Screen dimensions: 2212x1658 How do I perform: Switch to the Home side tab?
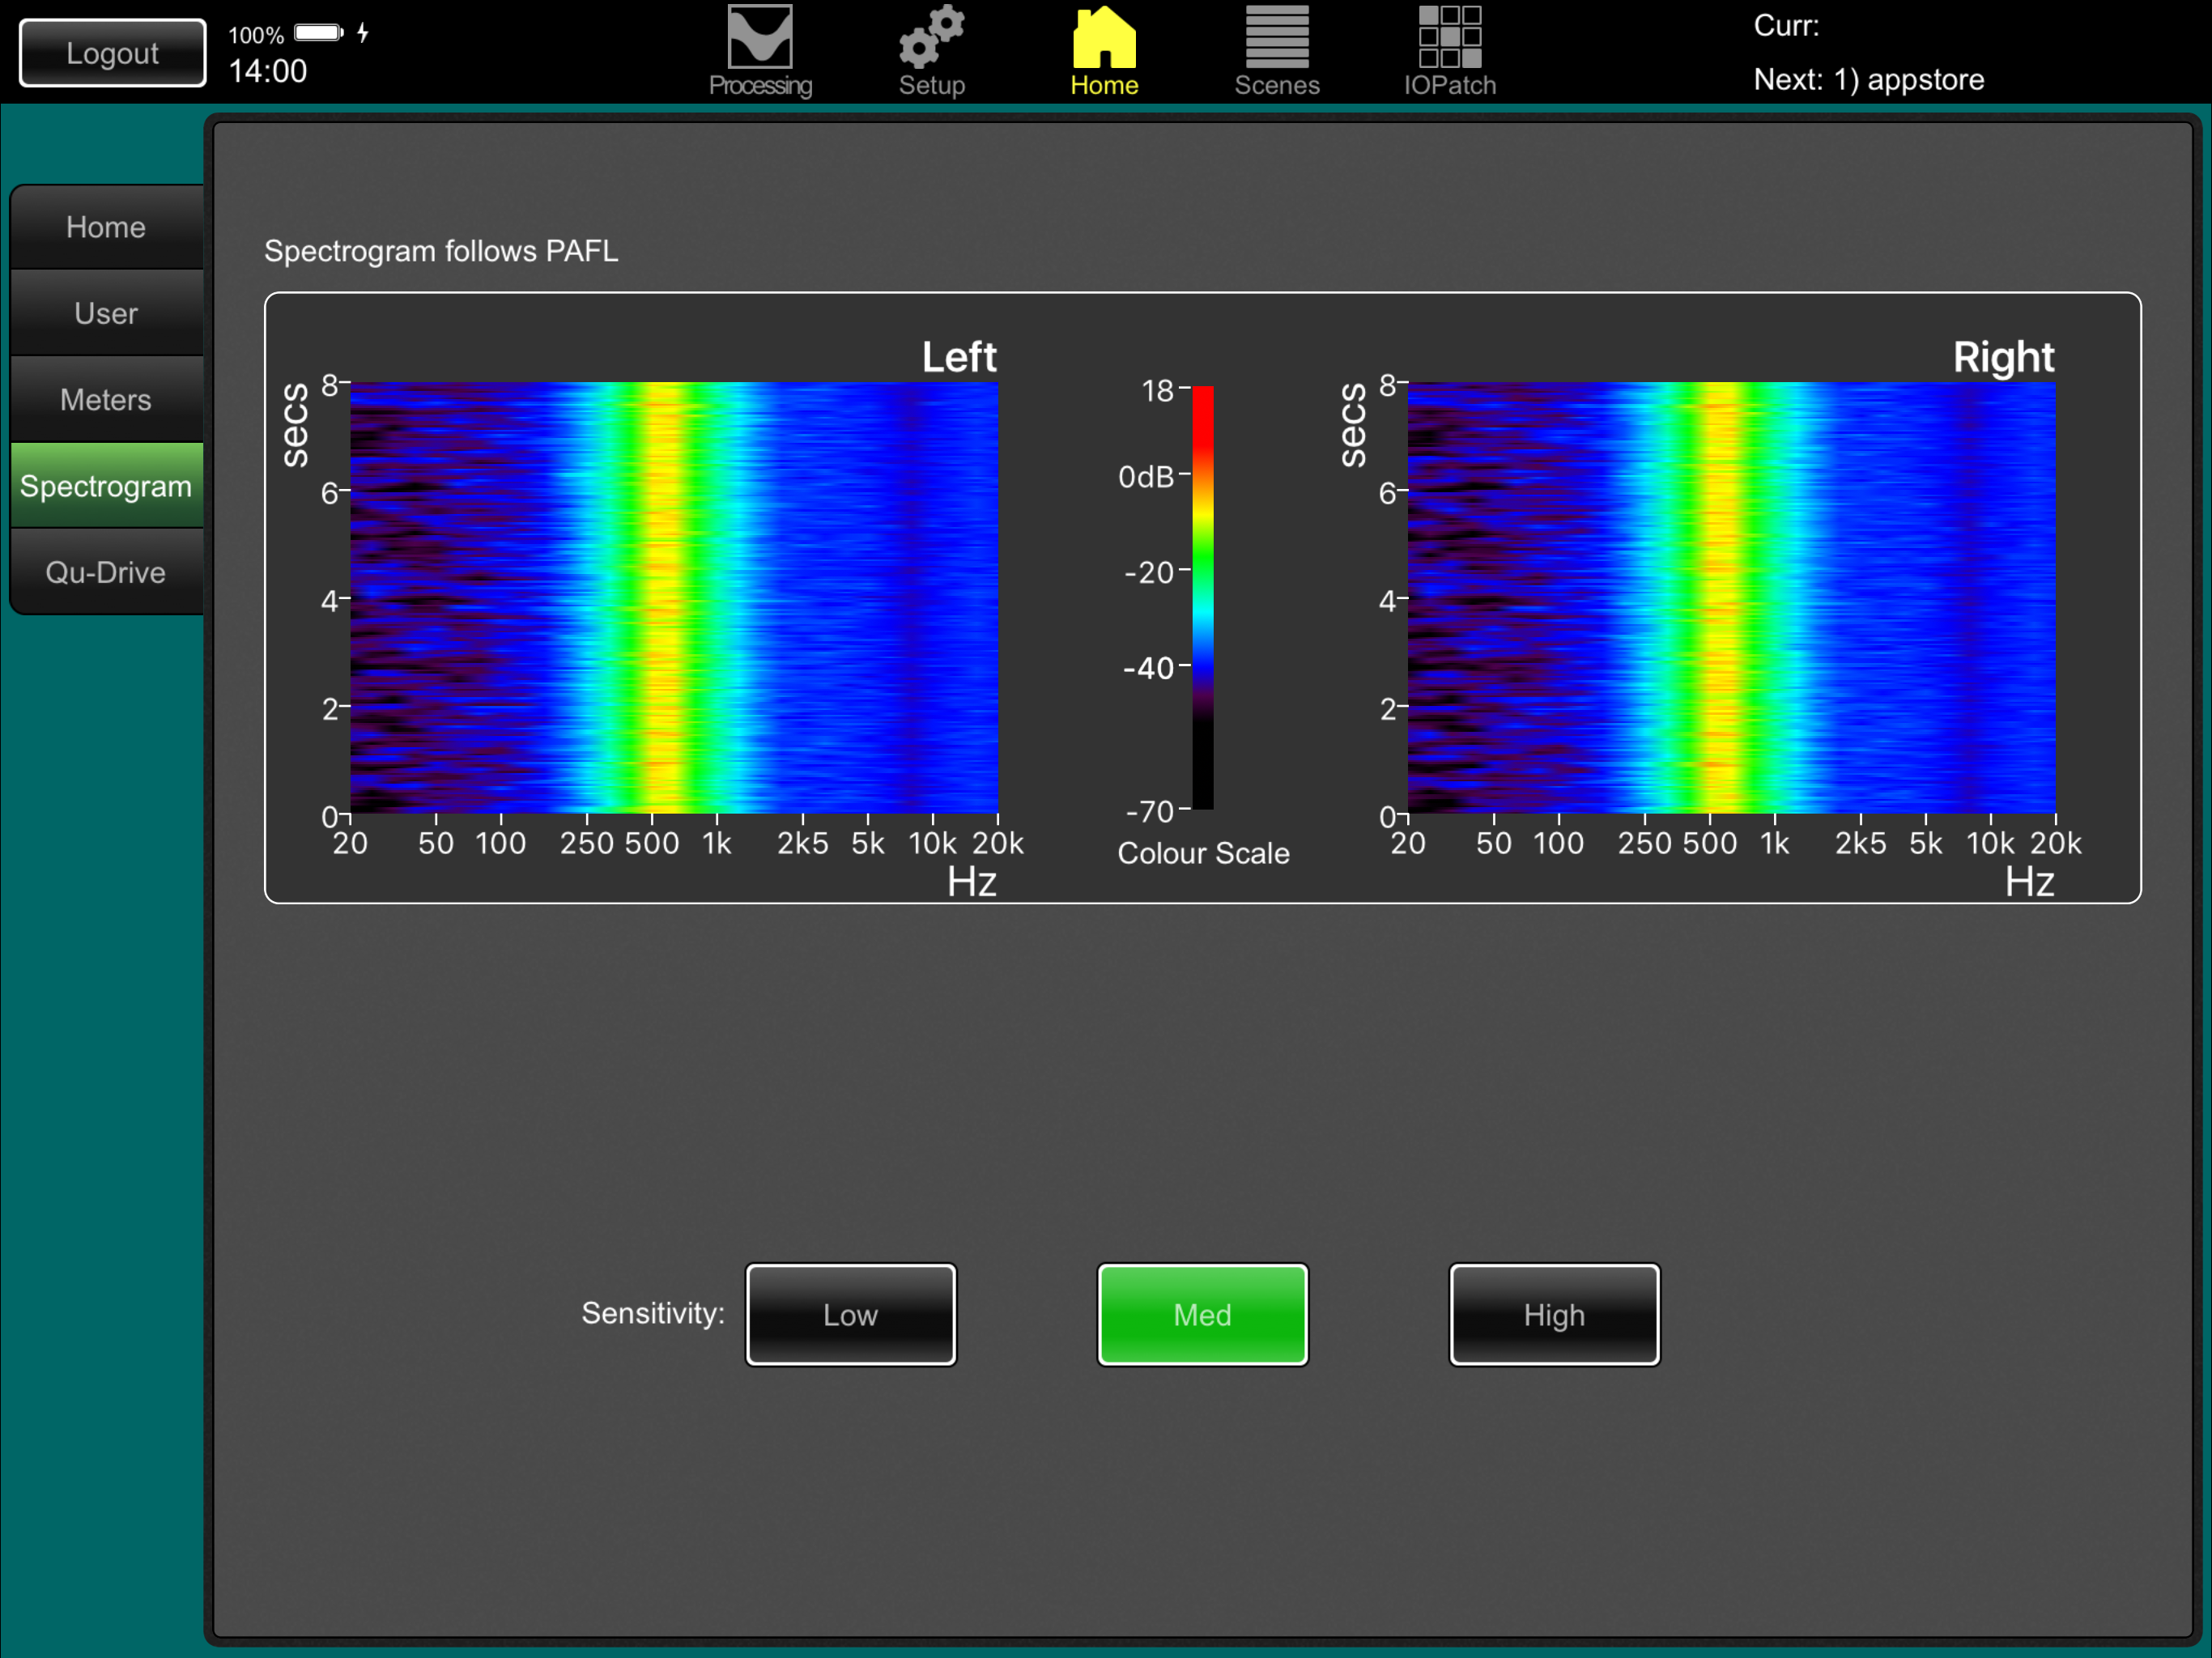106,227
